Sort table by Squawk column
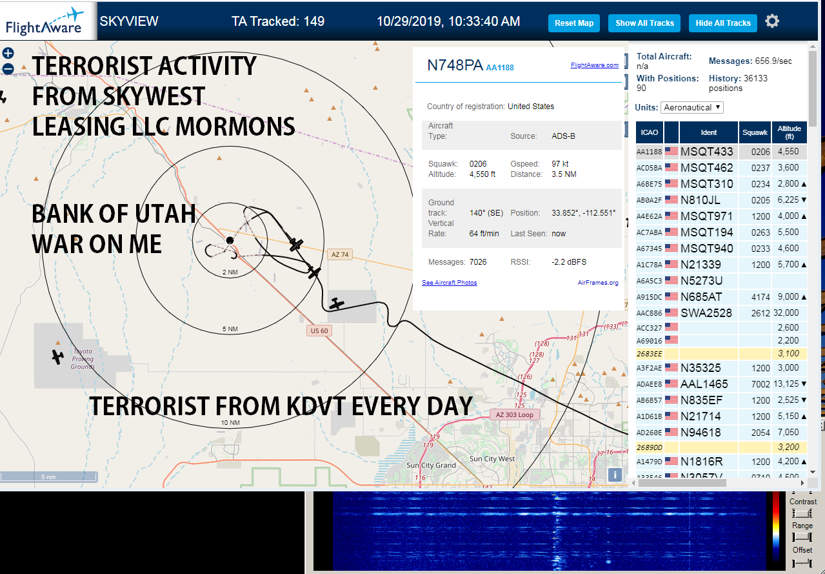The height and width of the screenshot is (574, 825). pyautogui.click(x=755, y=132)
